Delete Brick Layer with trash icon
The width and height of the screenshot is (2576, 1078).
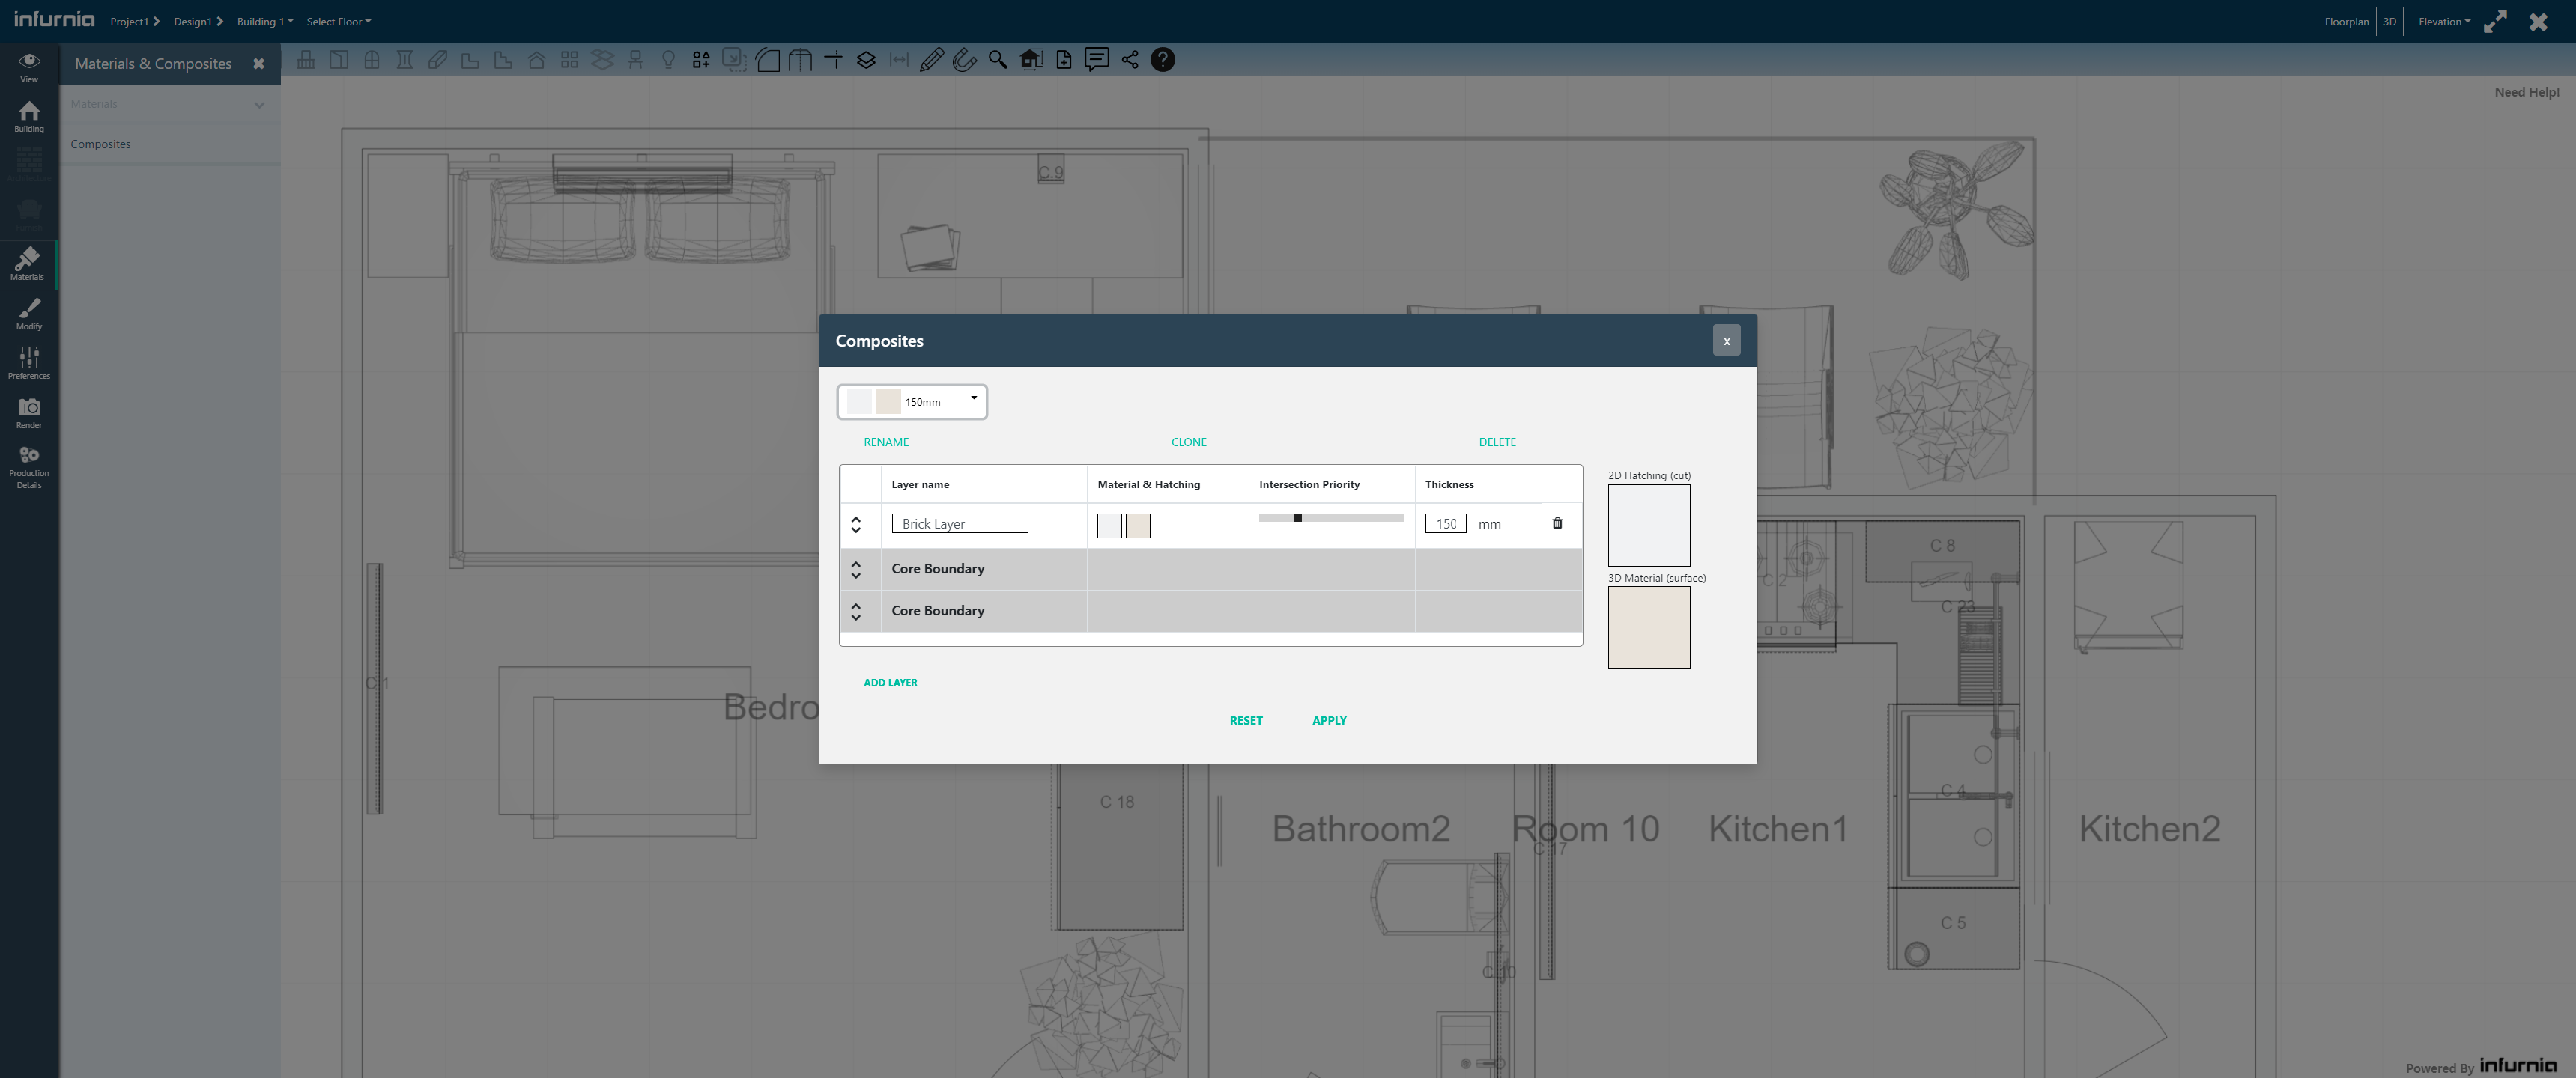click(x=1557, y=523)
